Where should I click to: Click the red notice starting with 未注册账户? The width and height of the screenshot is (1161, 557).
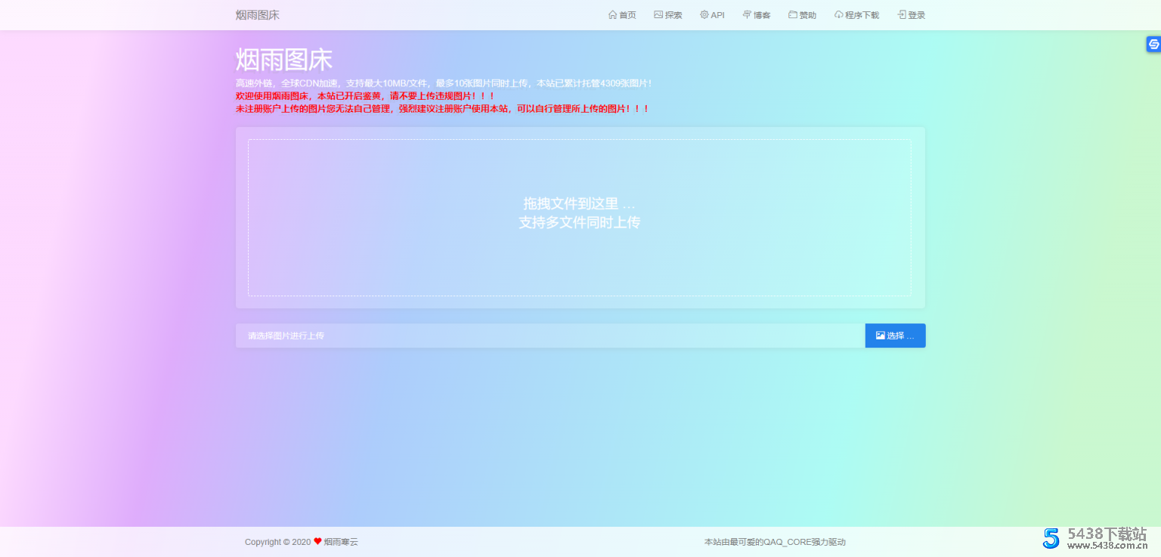pyautogui.click(x=442, y=109)
